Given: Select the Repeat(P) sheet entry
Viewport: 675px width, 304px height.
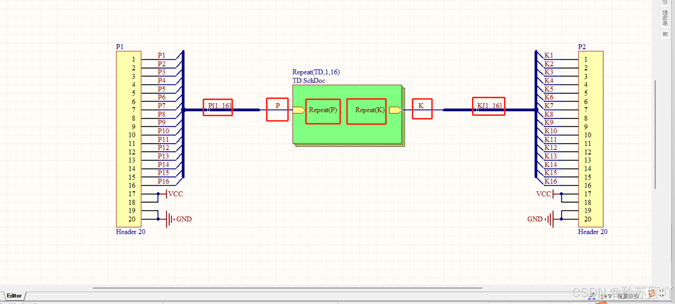Looking at the screenshot, I should (x=323, y=110).
